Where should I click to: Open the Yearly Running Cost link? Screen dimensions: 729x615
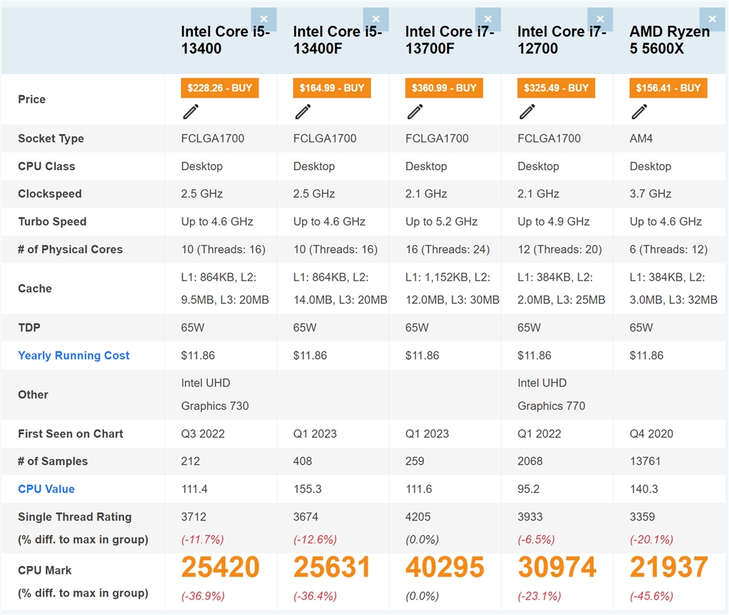coord(74,356)
